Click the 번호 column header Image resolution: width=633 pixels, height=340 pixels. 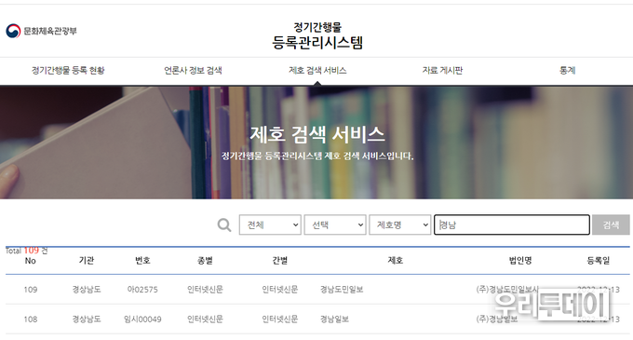142,261
